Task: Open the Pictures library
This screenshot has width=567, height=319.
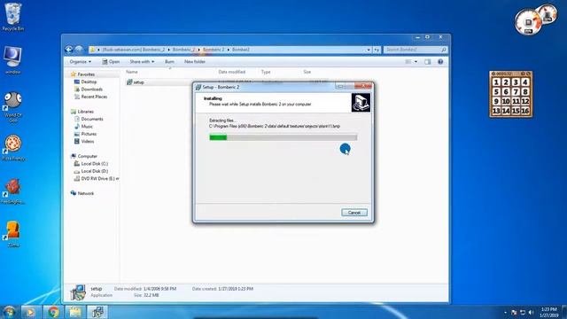Action: [89, 134]
